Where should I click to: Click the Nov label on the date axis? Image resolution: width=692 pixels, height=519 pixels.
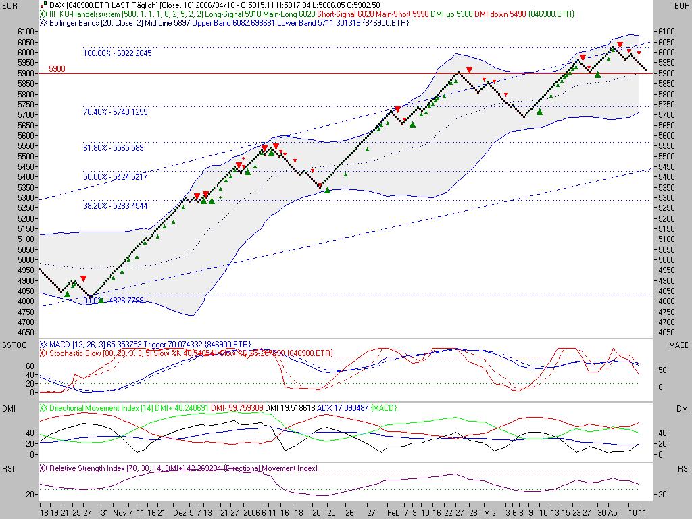click(120, 512)
